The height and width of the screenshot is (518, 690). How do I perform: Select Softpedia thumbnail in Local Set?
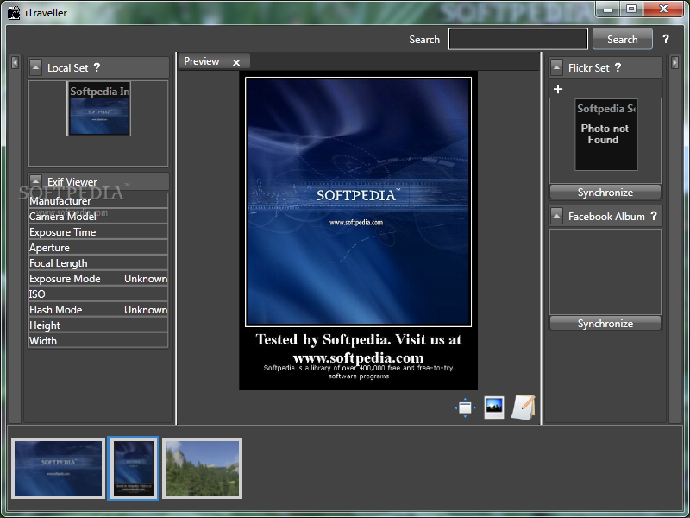(x=98, y=109)
